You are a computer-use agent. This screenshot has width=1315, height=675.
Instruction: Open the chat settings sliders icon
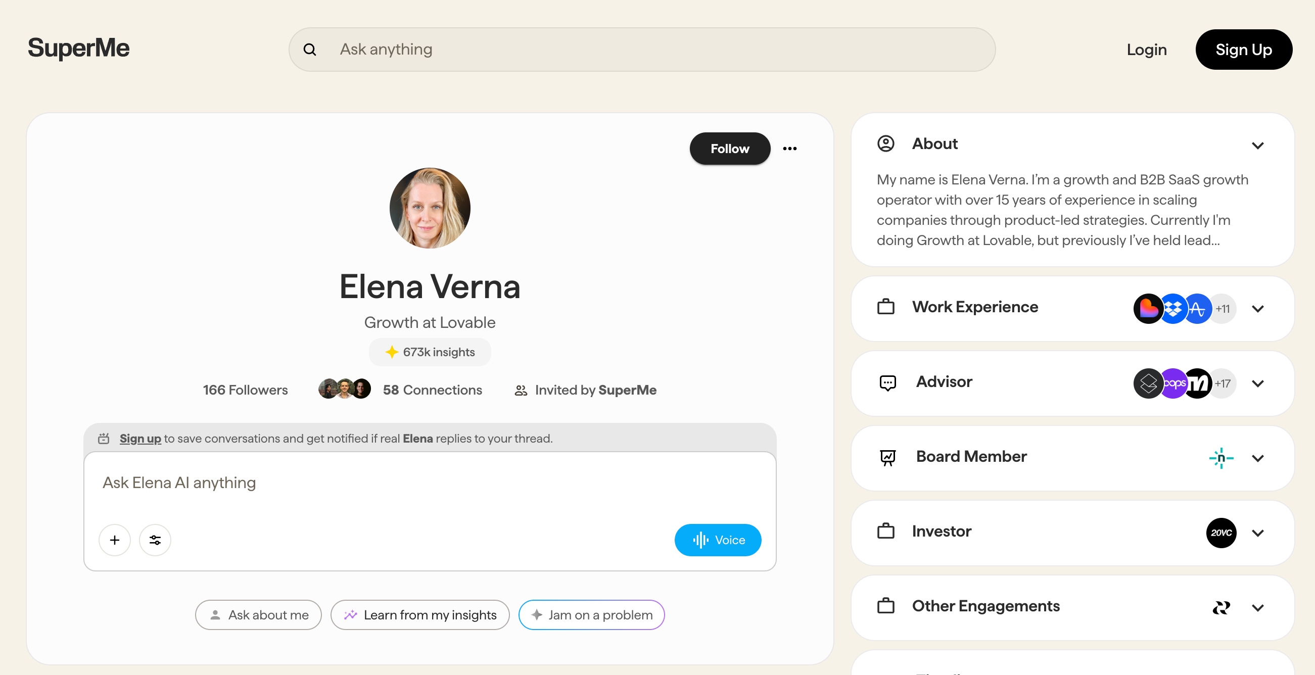click(155, 540)
